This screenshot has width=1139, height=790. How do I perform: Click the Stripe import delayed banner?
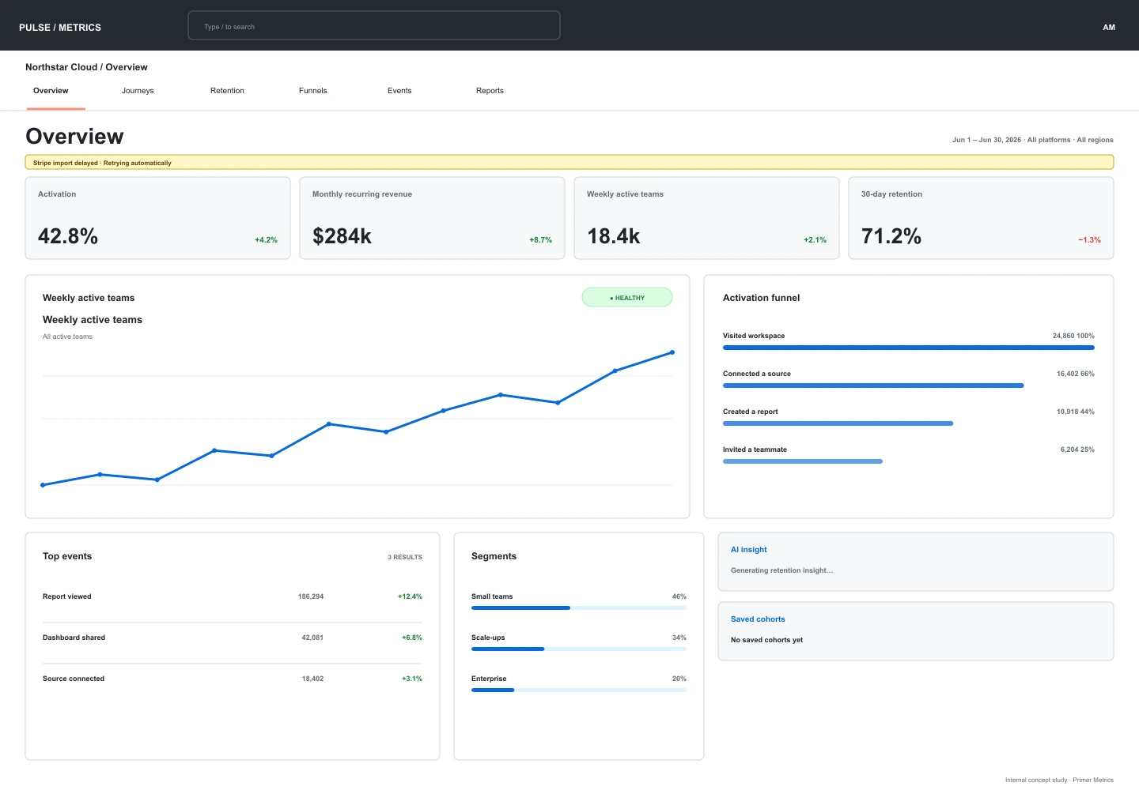(x=569, y=162)
